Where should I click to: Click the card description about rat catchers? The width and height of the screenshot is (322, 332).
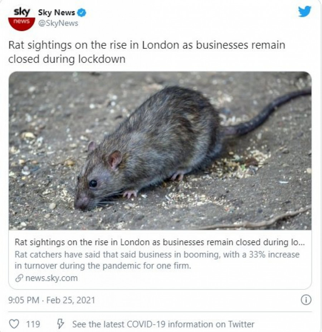[x=157, y=260]
